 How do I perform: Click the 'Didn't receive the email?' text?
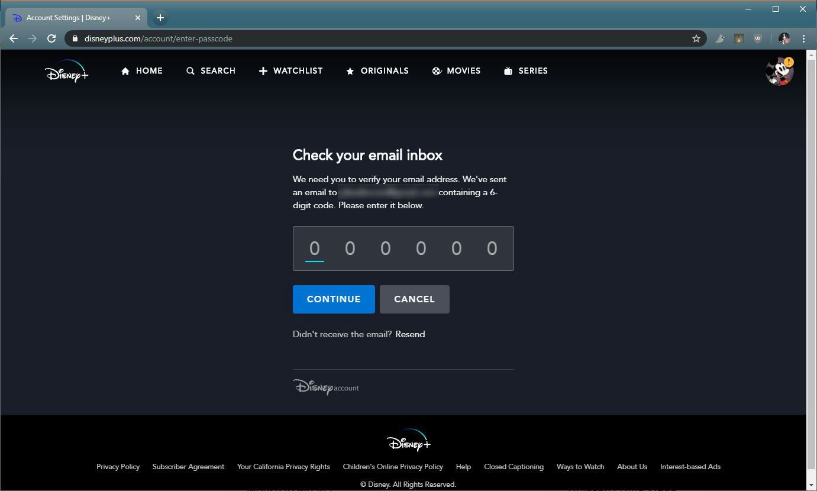point(342,334)
